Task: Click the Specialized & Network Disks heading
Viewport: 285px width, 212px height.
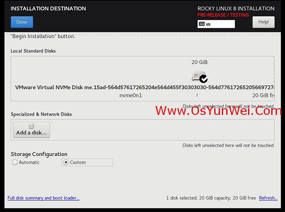Action: coord(41,114)
